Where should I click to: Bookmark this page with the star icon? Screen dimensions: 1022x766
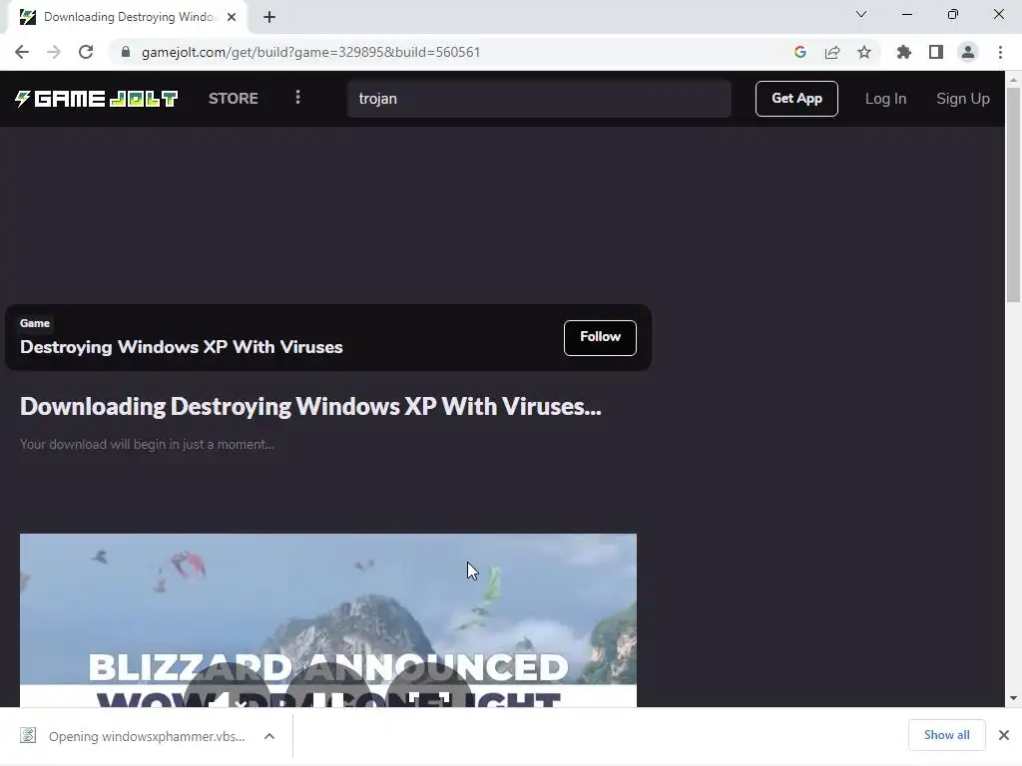pyautogui.click(x=864, y=52)
